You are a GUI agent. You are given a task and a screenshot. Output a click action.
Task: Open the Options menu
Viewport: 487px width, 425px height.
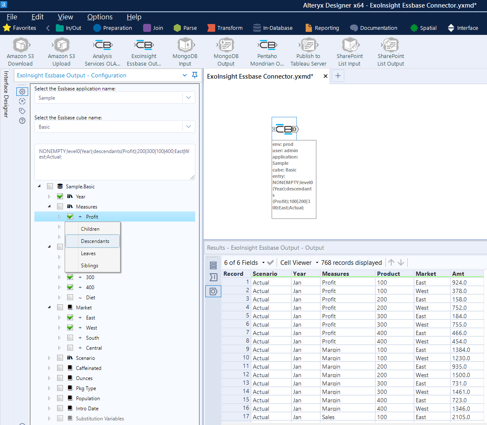99,17
